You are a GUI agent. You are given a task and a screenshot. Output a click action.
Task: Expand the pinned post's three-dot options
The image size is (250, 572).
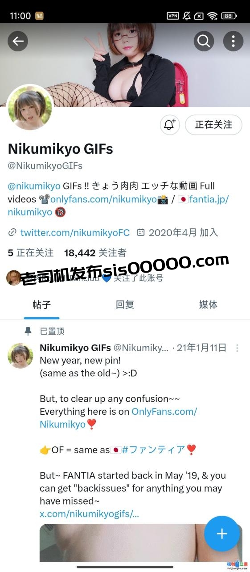(237, 348)
